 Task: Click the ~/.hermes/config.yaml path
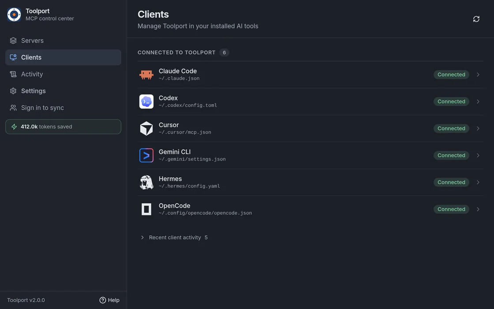[189, 186]
